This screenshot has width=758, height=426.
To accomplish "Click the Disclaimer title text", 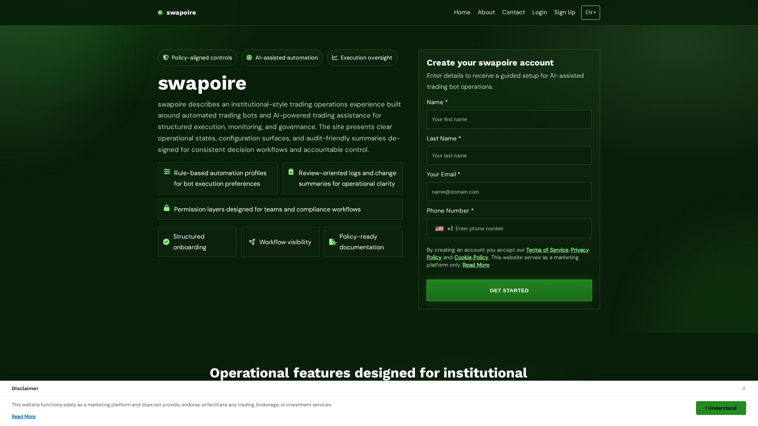I will [x=25, y=389].
